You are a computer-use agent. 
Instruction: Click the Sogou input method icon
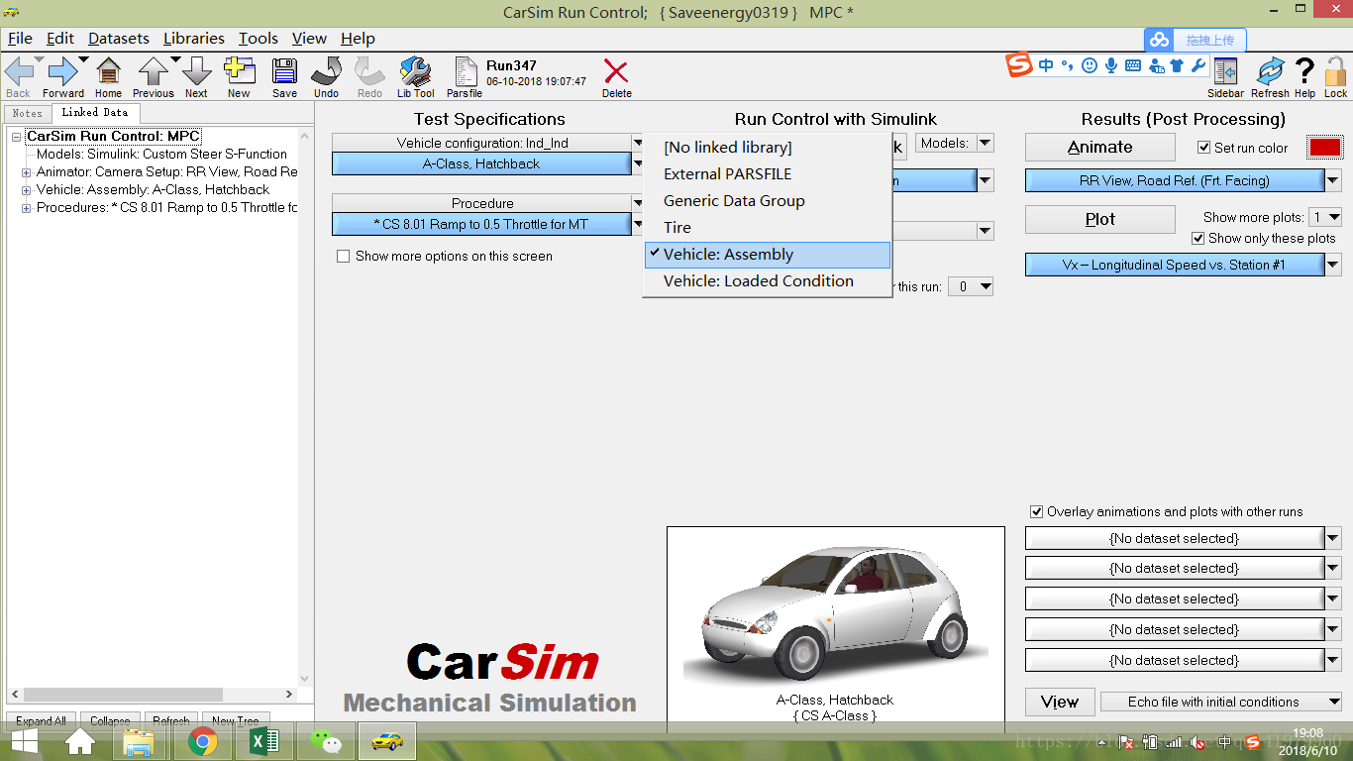tap(1019, 65)
